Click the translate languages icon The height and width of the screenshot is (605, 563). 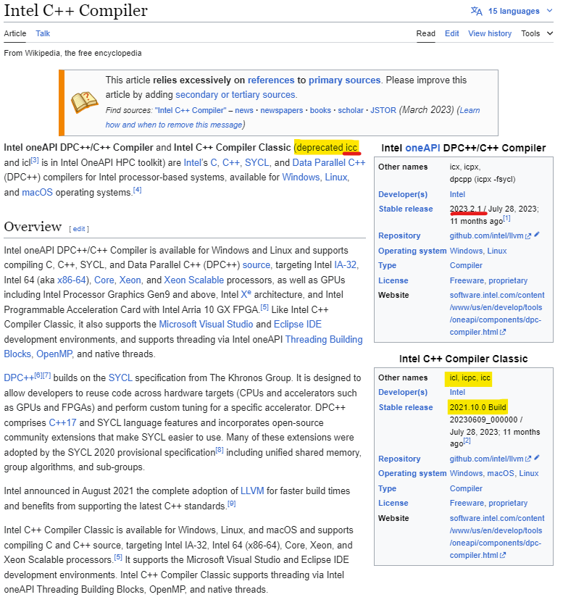[476, 11]
